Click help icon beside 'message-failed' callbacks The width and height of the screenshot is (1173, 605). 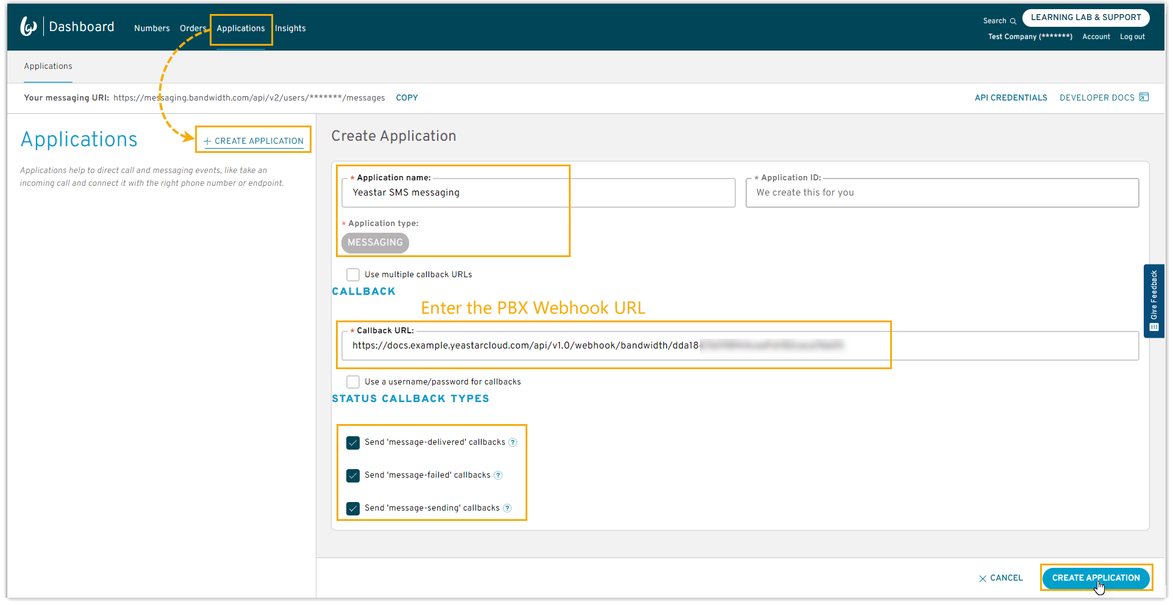[498, 476]
